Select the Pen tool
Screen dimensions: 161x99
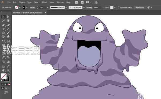point(3,25)
